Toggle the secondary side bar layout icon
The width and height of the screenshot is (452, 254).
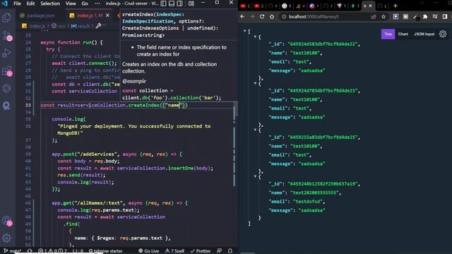(179, 4)
